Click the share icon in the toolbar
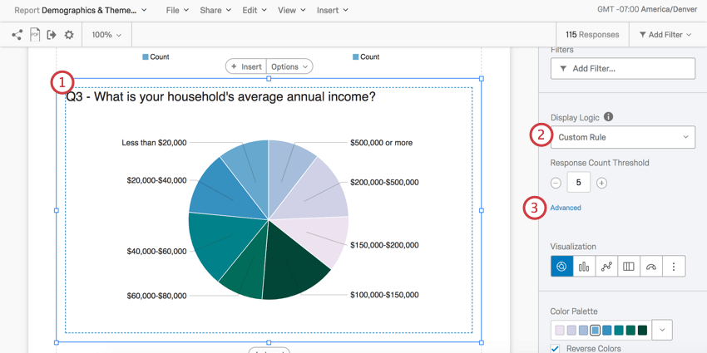Screen dimensions: 707x353 tap(17, 35)
